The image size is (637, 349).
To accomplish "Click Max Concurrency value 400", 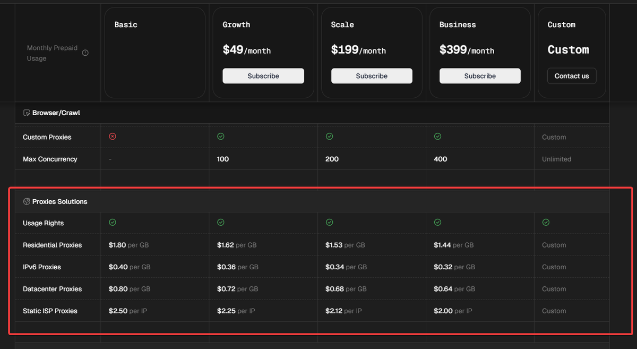I will click(440, 159).
